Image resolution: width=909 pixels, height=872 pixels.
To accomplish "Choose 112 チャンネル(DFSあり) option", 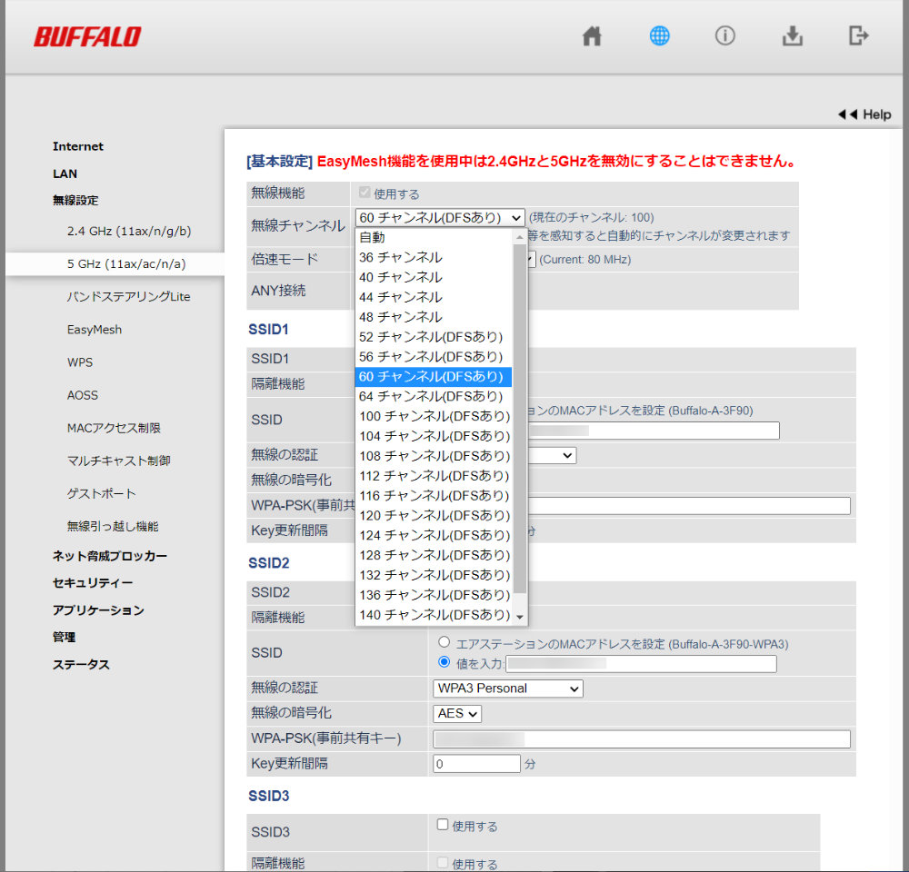I will [433, 476].
